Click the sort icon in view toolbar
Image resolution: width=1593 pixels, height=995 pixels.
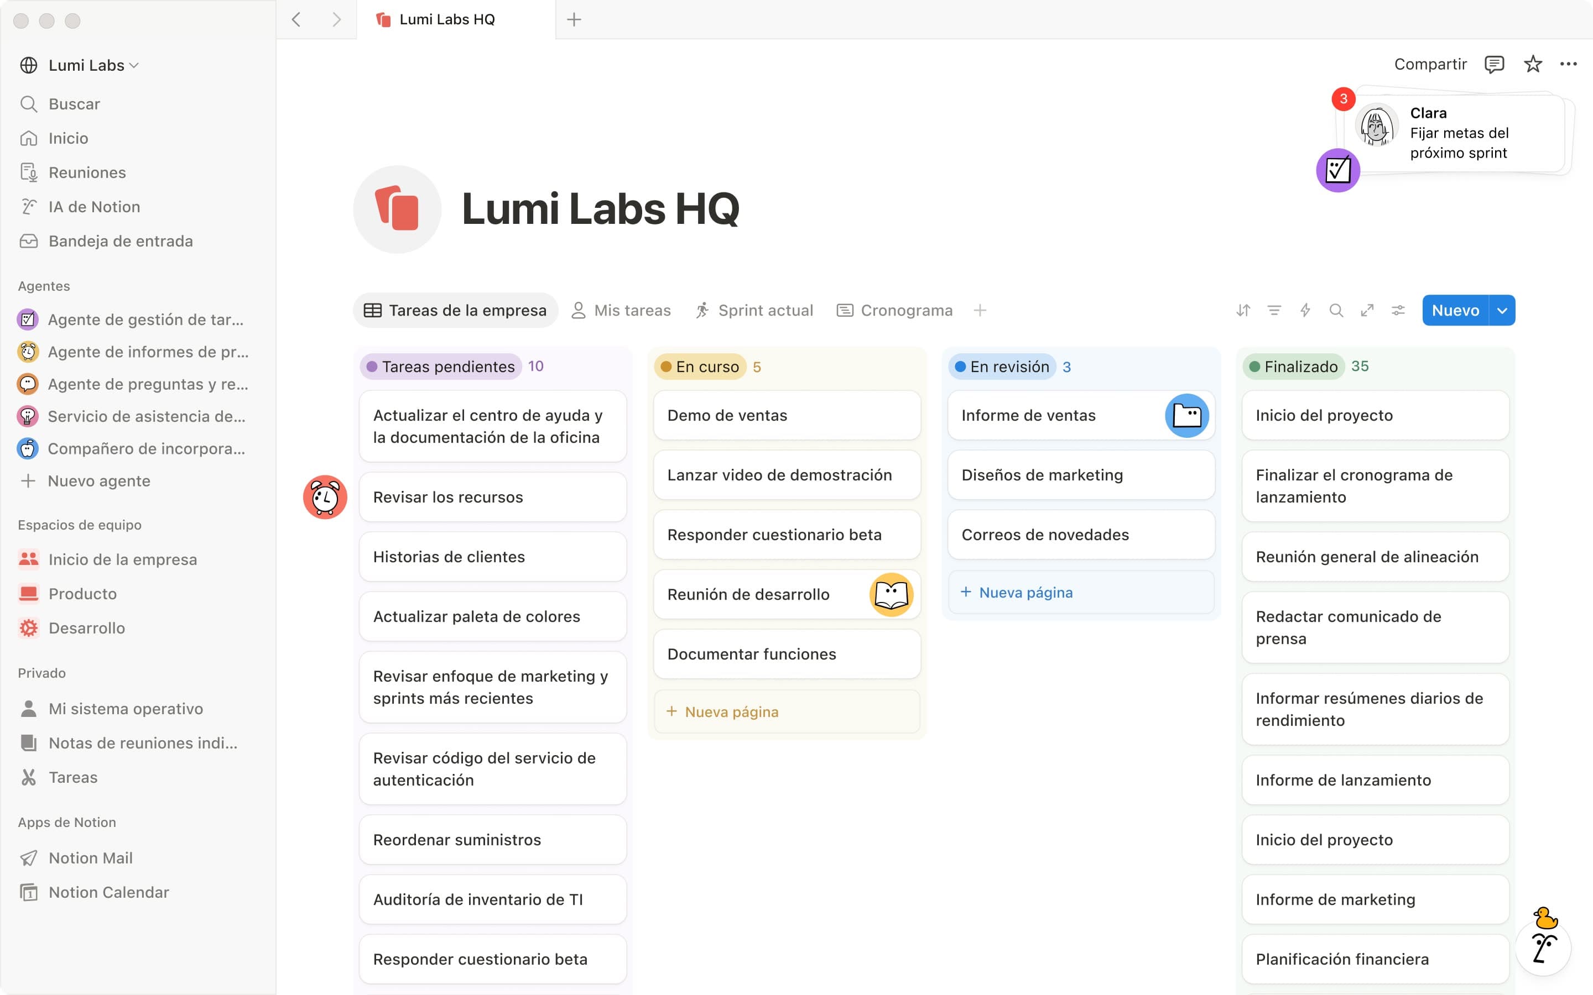tap(1243, 310)
